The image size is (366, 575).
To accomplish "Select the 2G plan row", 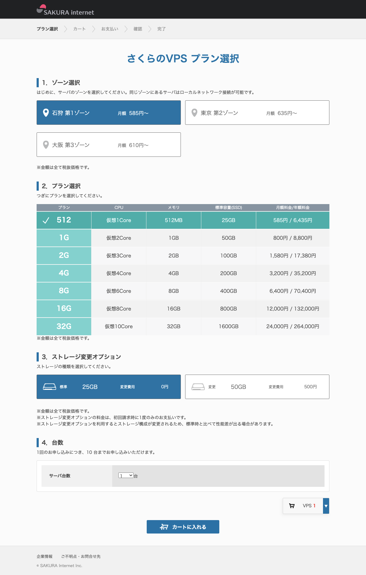I will tap(183, 256).
